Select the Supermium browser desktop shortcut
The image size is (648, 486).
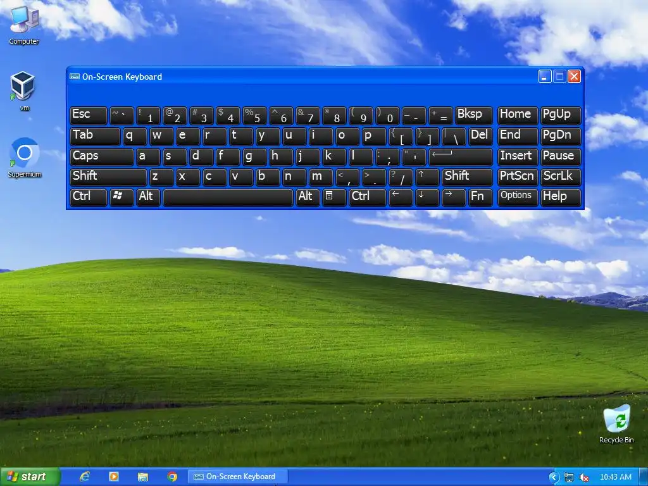(25, 158)
